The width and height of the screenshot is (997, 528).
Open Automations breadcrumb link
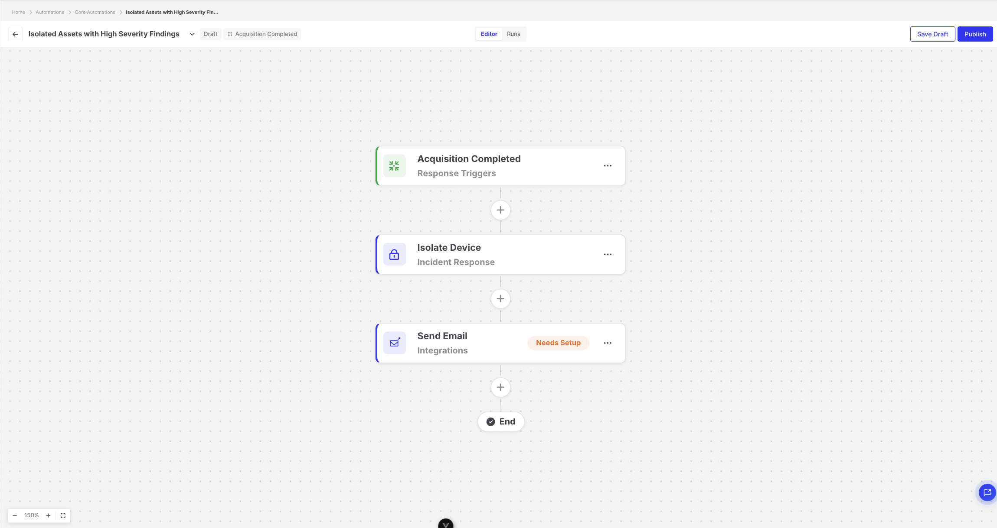50,12
